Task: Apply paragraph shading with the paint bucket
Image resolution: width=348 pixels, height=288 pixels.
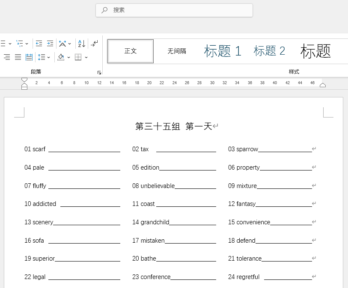Action: pos(61,57)
